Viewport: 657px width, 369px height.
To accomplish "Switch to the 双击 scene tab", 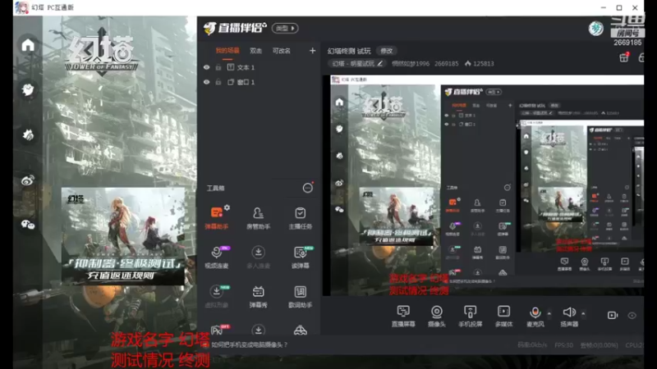I will click(x=255, y=51).
